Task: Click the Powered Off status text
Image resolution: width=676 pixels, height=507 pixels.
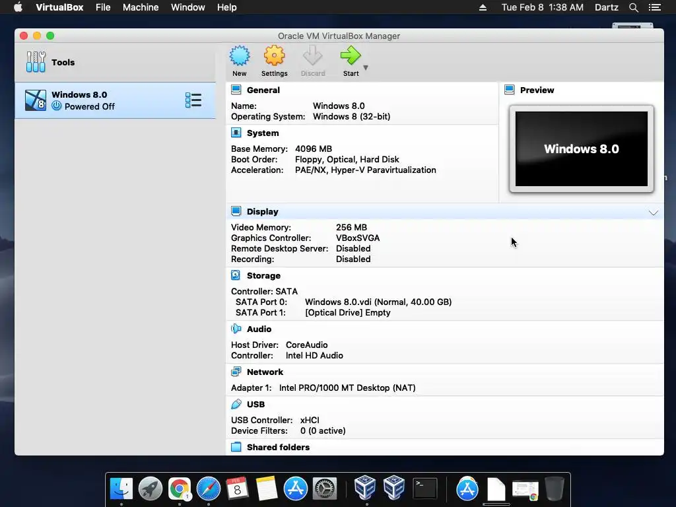Action: tap(89, 106)
